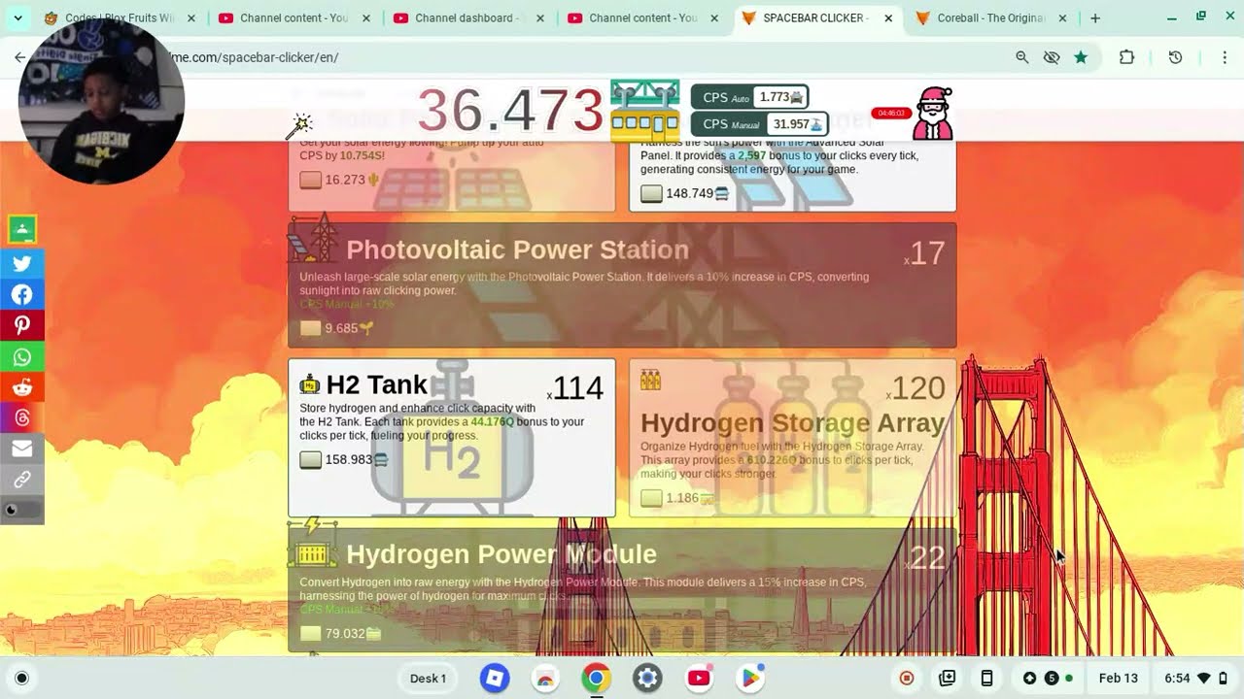Open the Feb 13 calendar date
This screenshot has height=699, width=1244.
[1118, 678]
